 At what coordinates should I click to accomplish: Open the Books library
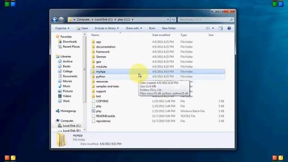(x=67, y=66)
